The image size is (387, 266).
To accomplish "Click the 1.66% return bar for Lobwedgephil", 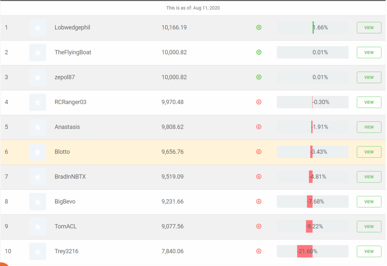I will [x=312, y=28].
